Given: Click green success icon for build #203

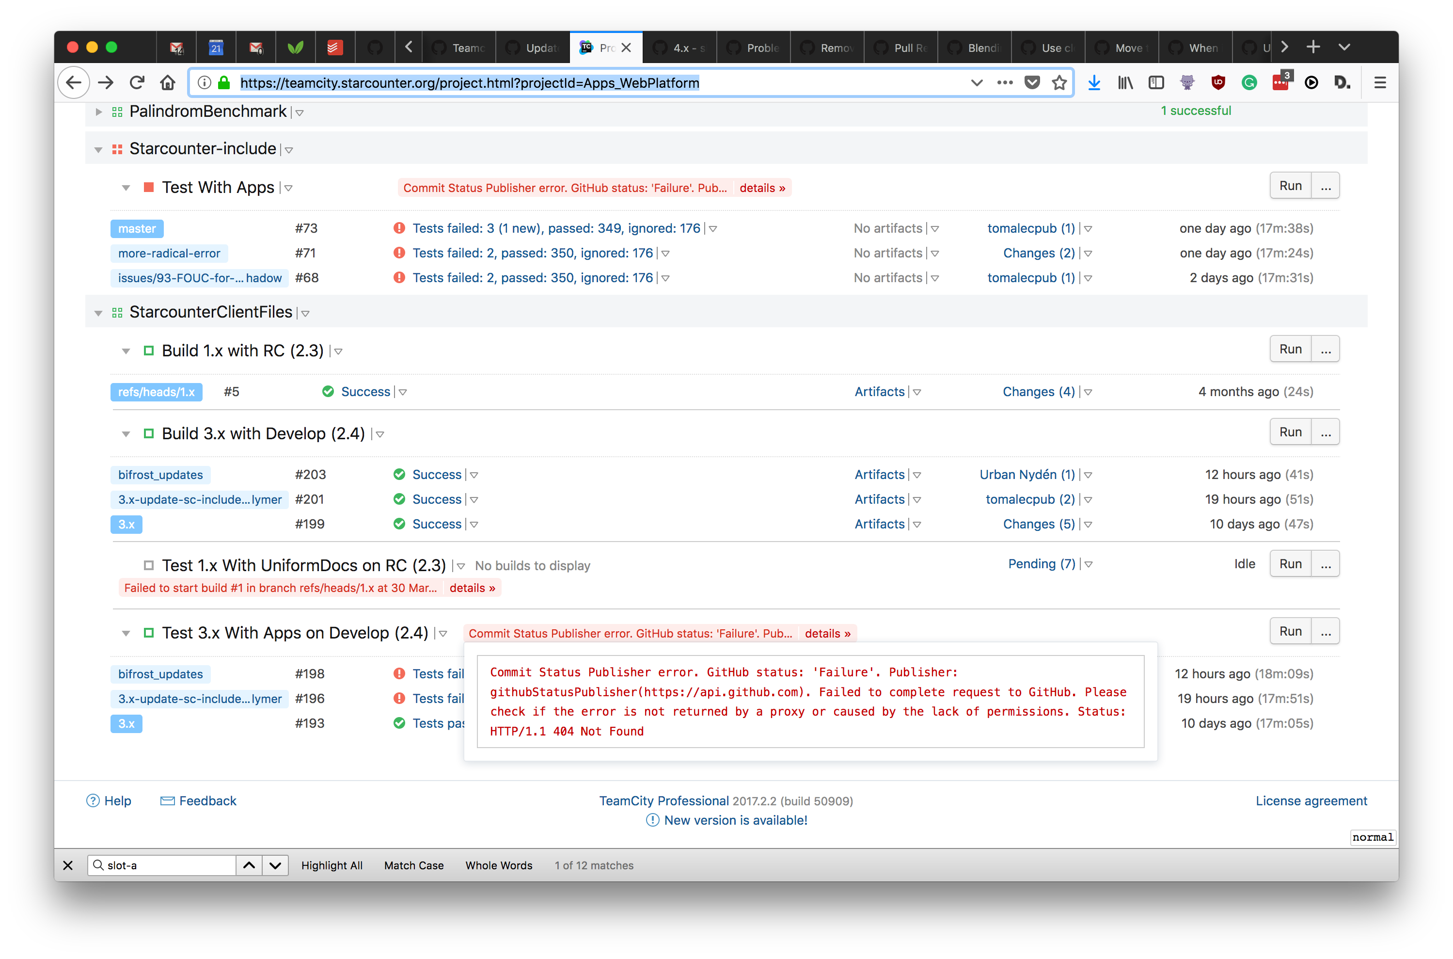Looking at the screenshot, I should click(399, 475).
